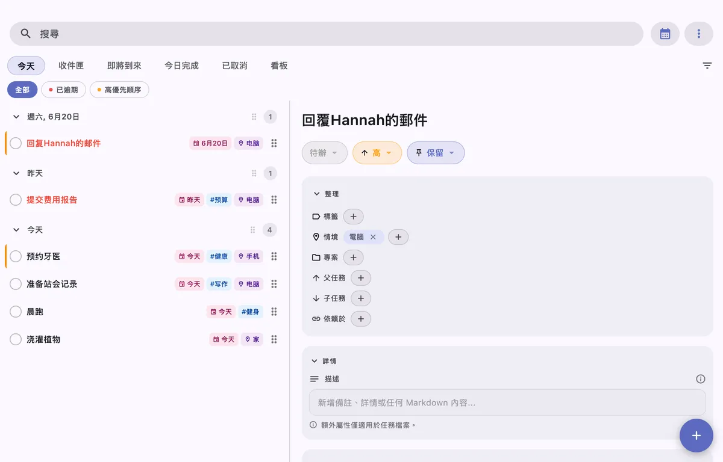Open drag-handle menu for 准备站会记录
The width and height of the screenshot is (723, 462).
tap(274, 284)
